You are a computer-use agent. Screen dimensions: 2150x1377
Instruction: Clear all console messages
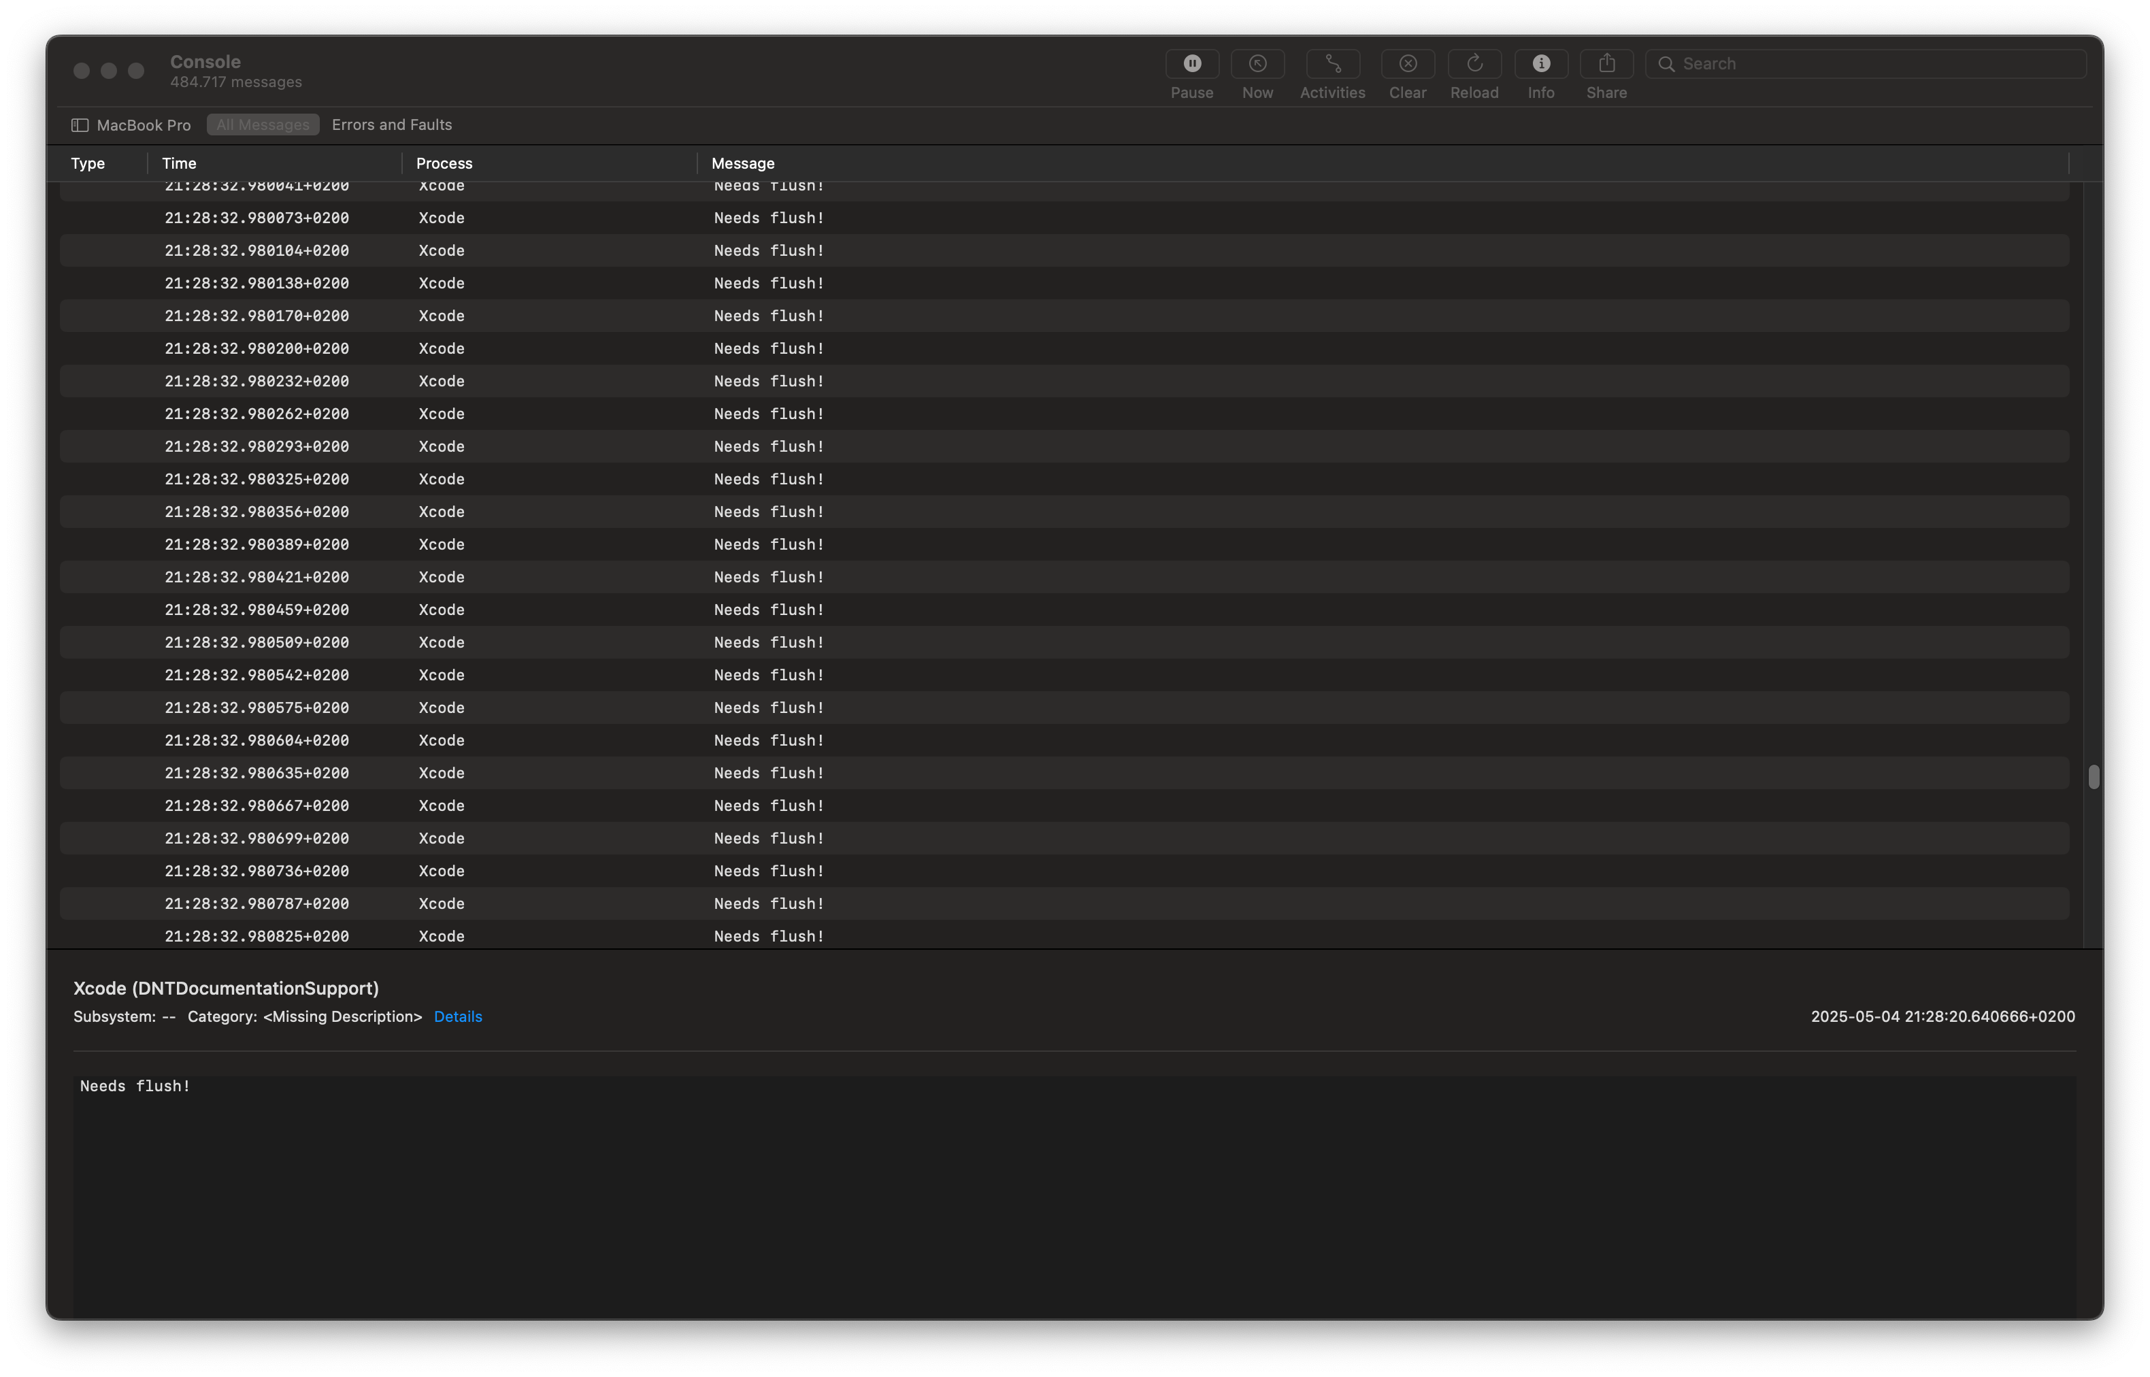pos(1407,65)
